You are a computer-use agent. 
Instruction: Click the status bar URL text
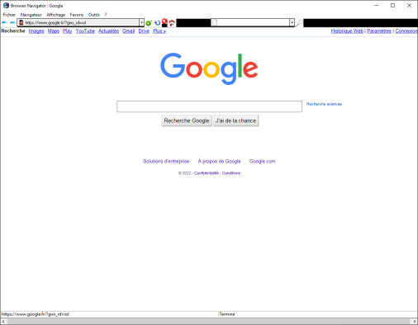tap(36, 314)
